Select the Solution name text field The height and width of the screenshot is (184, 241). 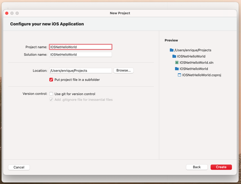(x=80, y=54)
